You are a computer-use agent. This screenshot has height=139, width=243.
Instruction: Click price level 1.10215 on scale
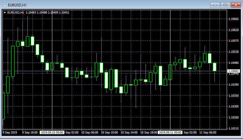pos(233,128)
